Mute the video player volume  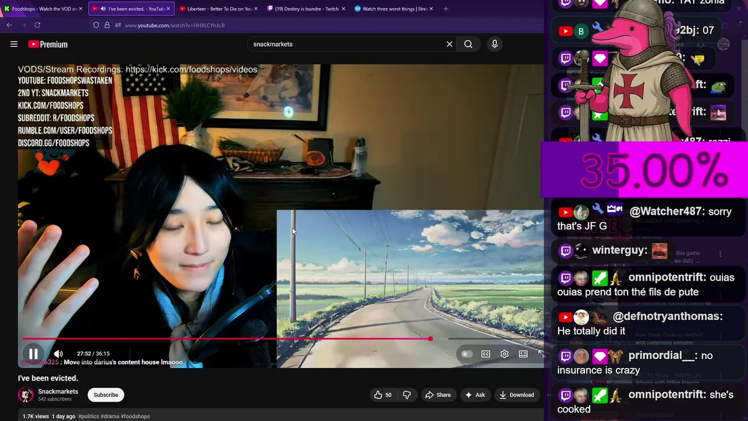(58, 354)
